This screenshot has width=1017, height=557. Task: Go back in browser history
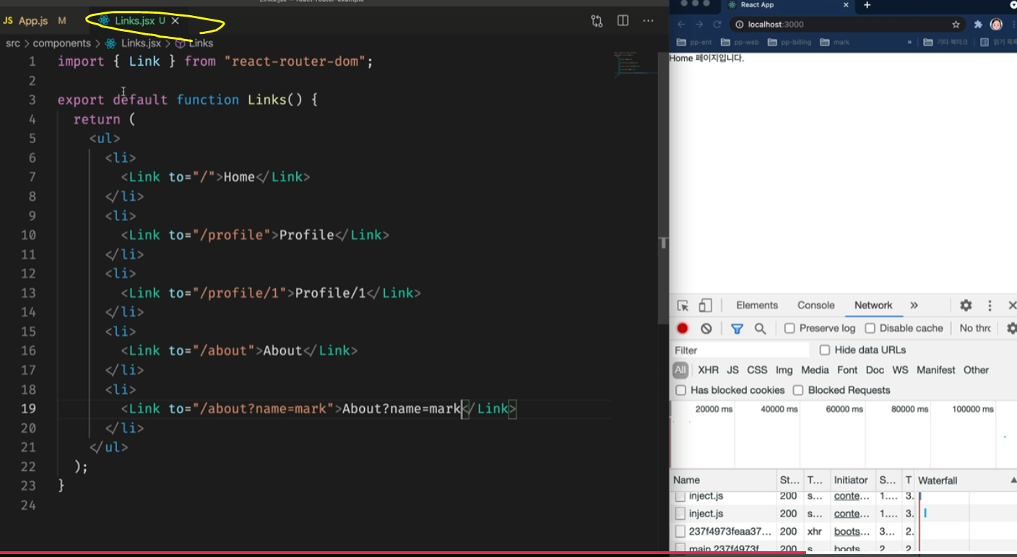coord(681,24)
